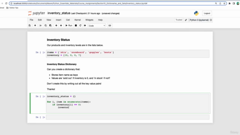240x135 pixels.
Task: Open the Python Tips bookmark folder
Action: (x=12, y=8)
